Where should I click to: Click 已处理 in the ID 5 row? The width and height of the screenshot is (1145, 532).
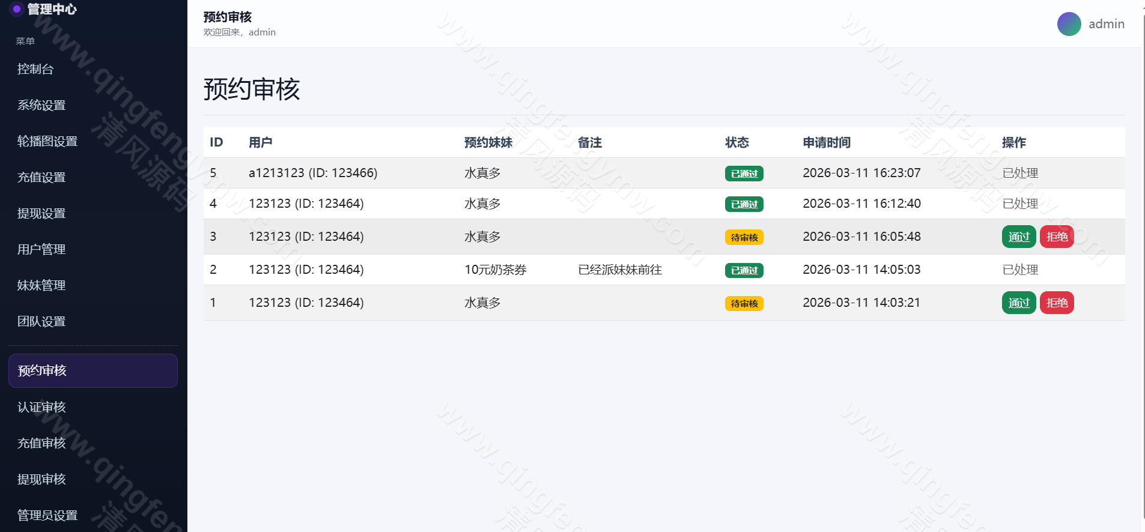tap(1020, 173)
